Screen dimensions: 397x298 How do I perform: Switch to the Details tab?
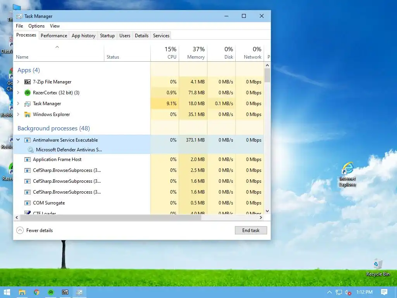pos(142,36)
